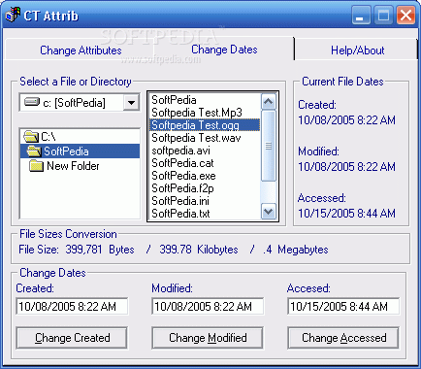The height and width of the screenshot is (369, 421).
Task: Click the SoftPedia open folder icon
Action: pos(34,151)
